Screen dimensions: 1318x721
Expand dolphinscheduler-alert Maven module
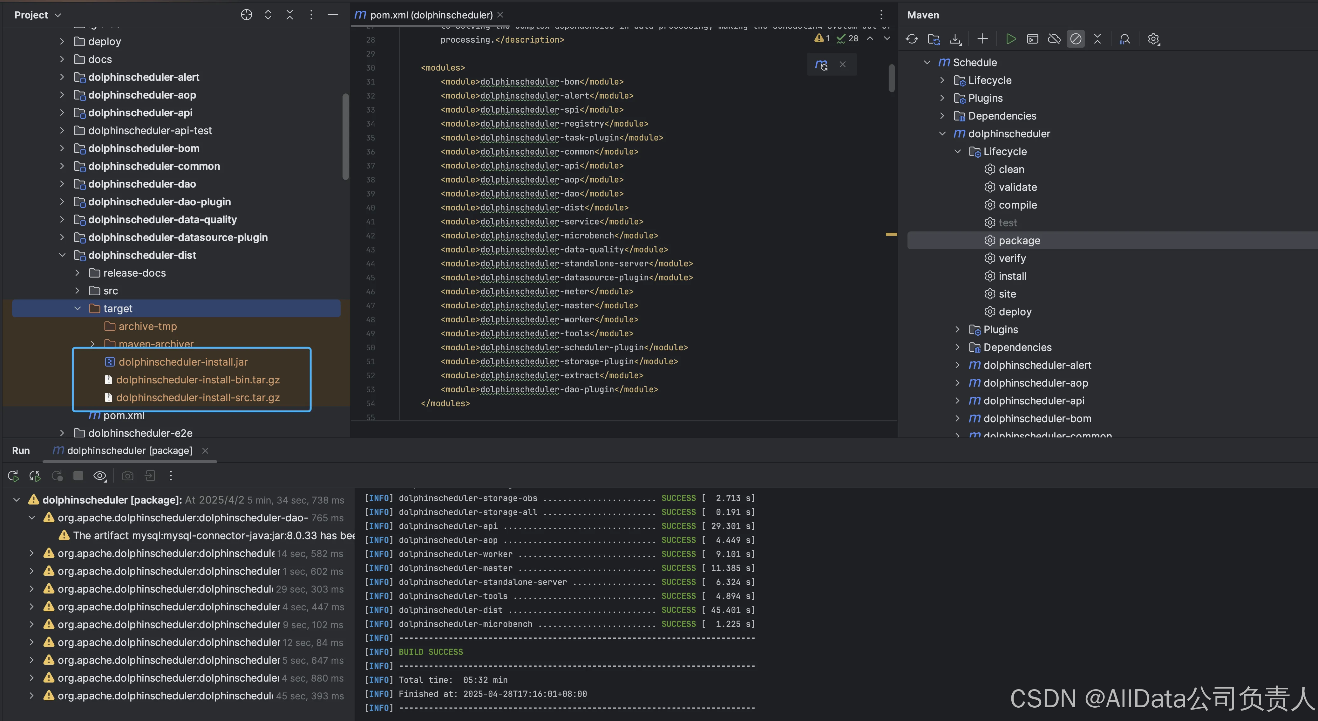click(x=957, y=365)
